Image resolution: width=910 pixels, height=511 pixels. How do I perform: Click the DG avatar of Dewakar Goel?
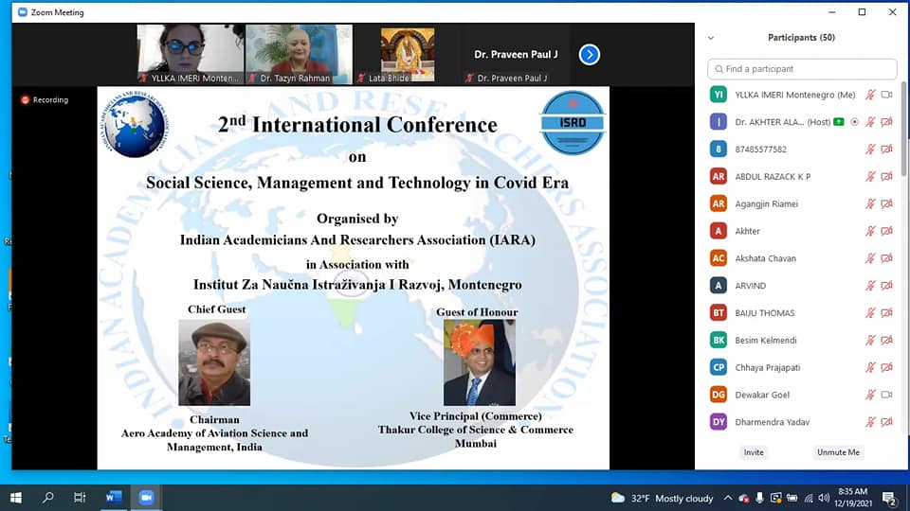click(x=719, y=394)
